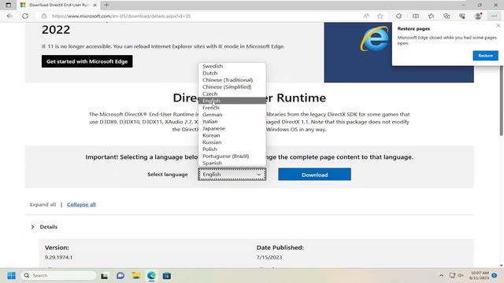Reload the current page
The width and height of the screenshot is (504, 283).
point(25,16)
